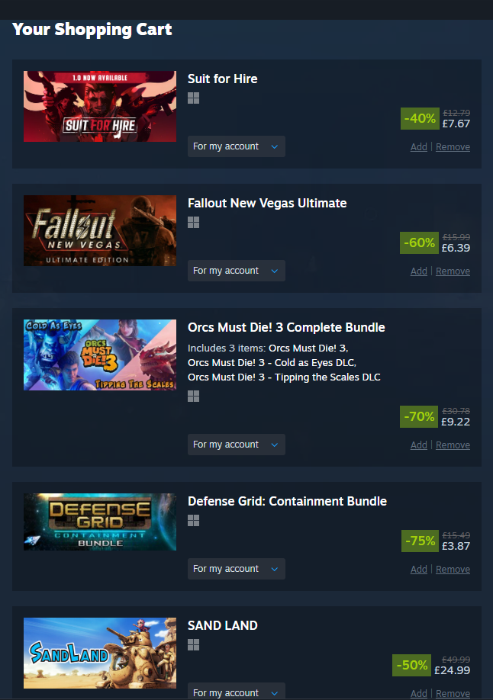Remove Fallout New Vegas Ultimate from cart
The width and height of the screenshot is (493, 700).
453,271
